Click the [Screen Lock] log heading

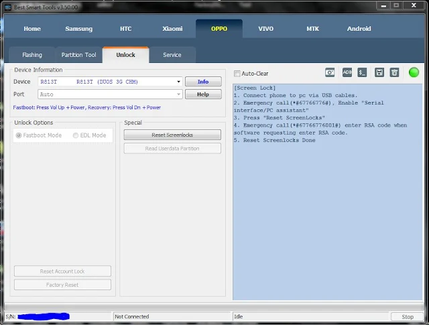click(x=255, y=88)
